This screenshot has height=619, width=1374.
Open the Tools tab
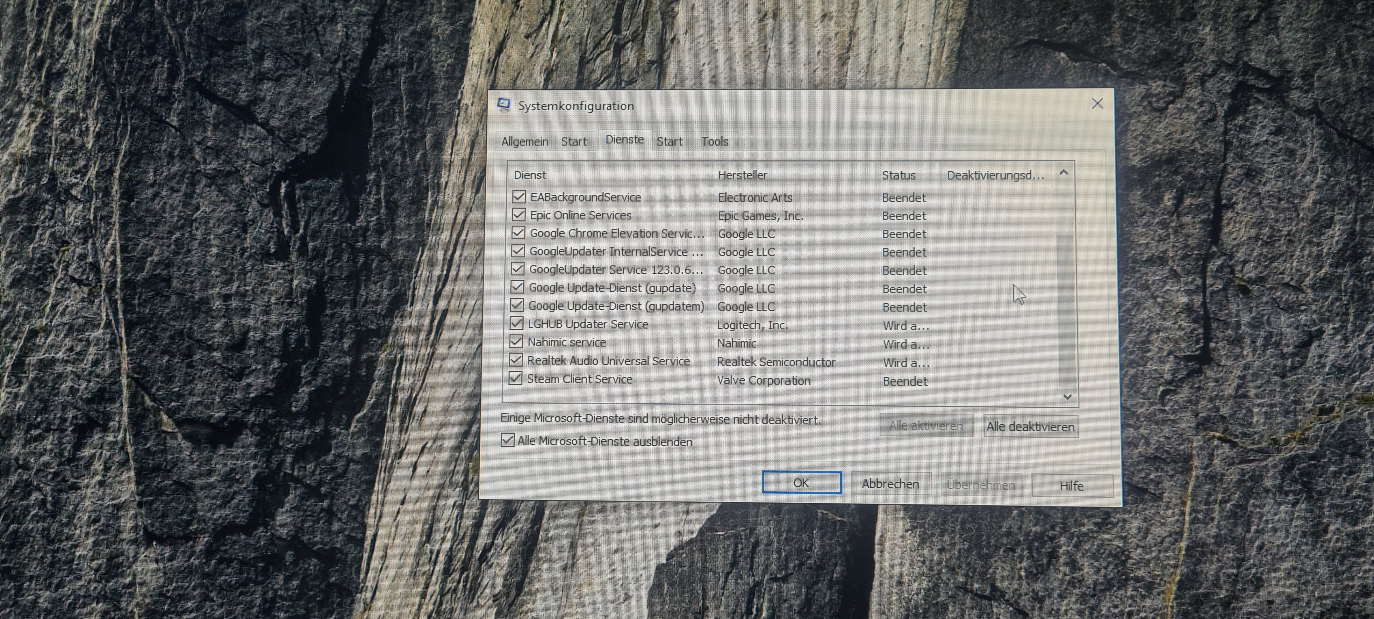[714, 141]
